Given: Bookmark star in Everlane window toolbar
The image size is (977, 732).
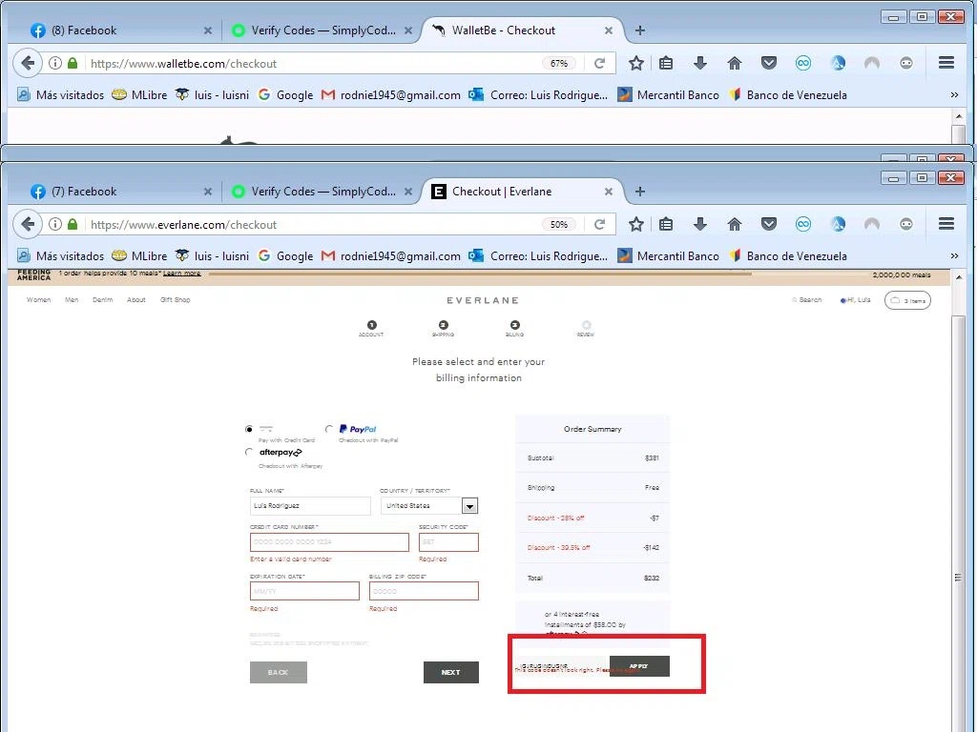Looking at the screenshot, I should (x=635, y=224).
